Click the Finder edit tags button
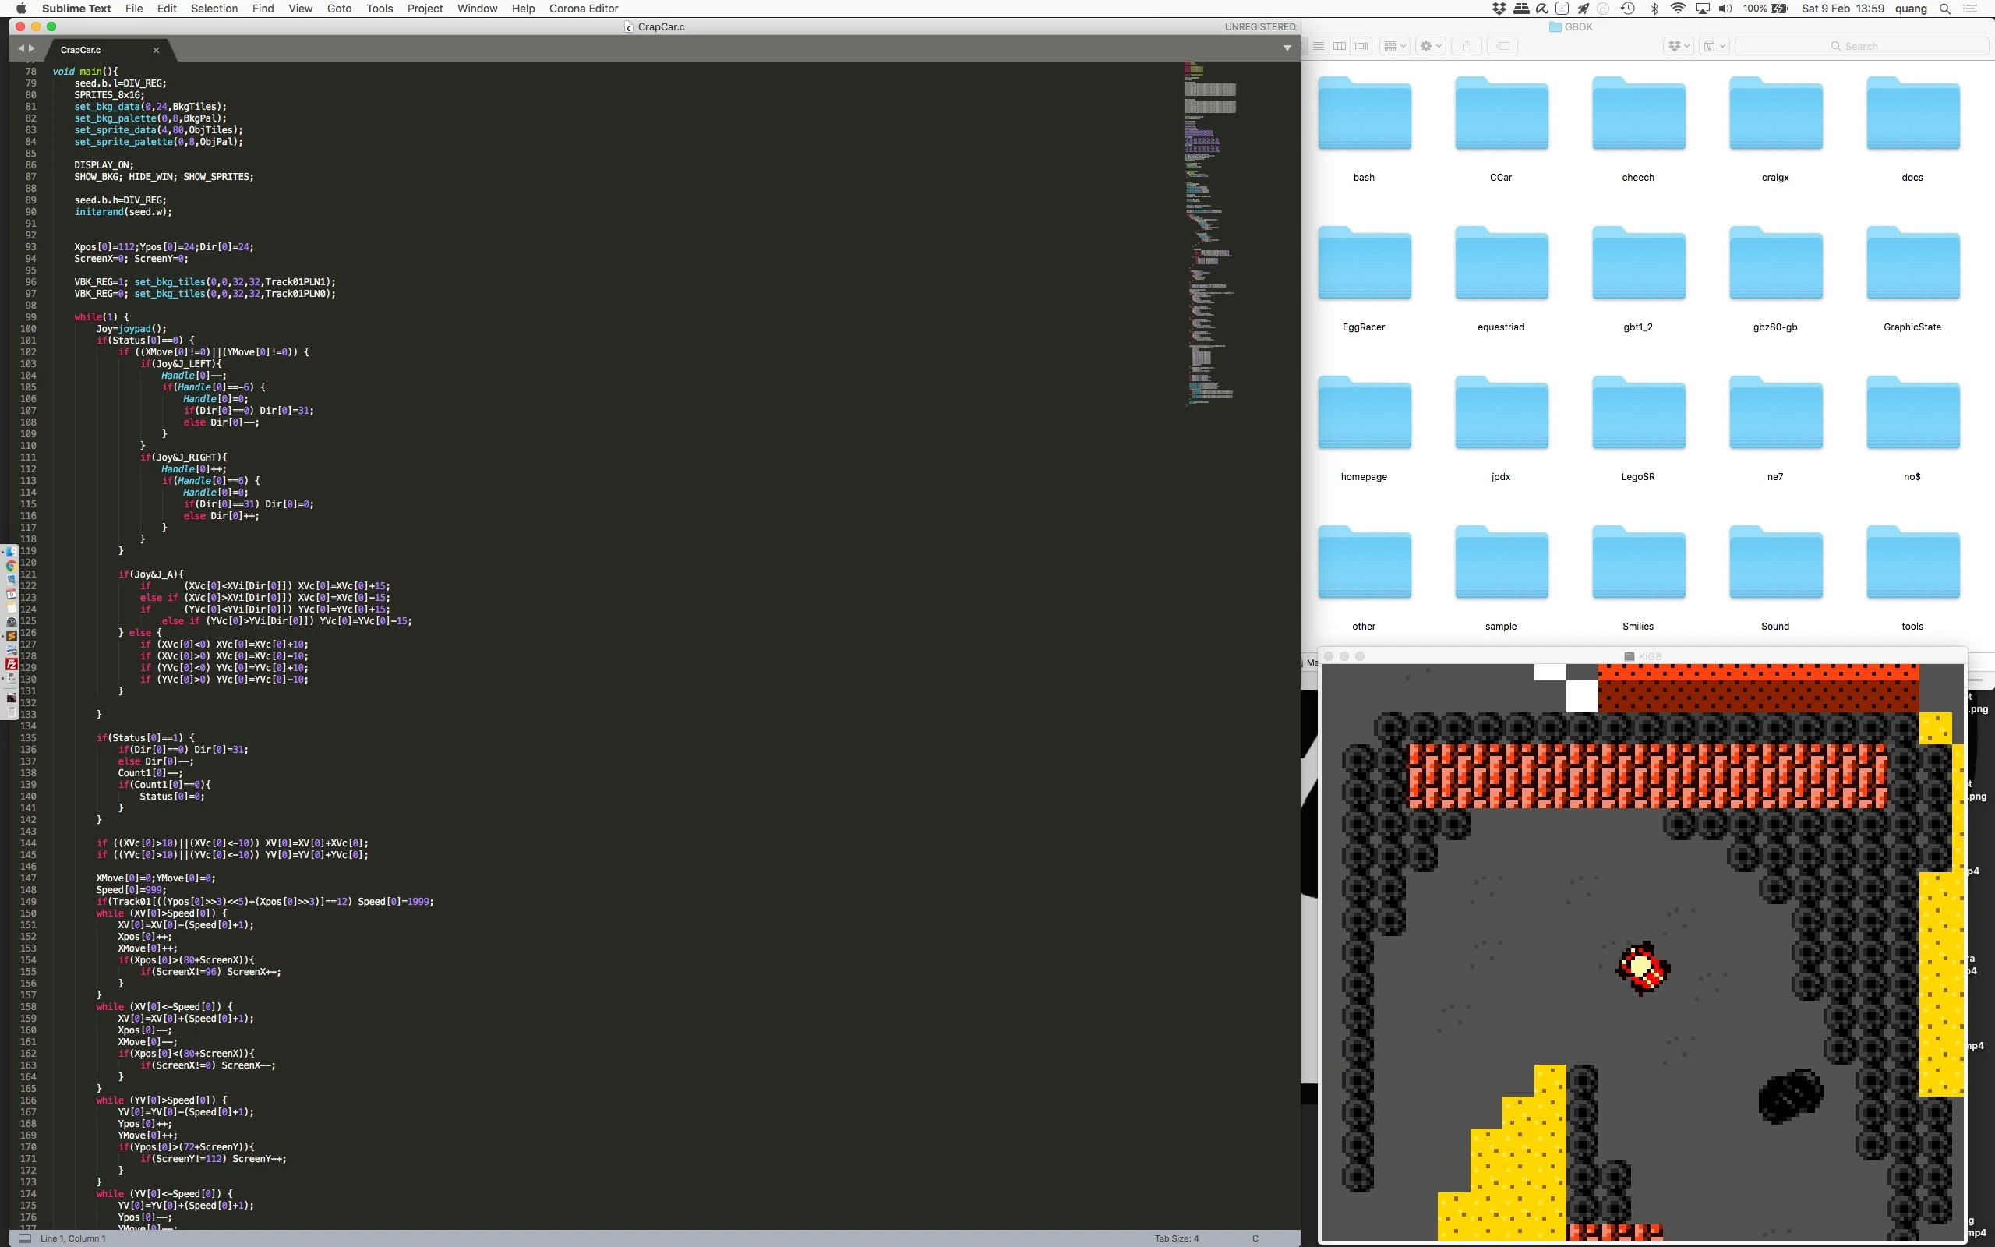Viewport: 1995px width, 1247px height. click(1502, 46)
